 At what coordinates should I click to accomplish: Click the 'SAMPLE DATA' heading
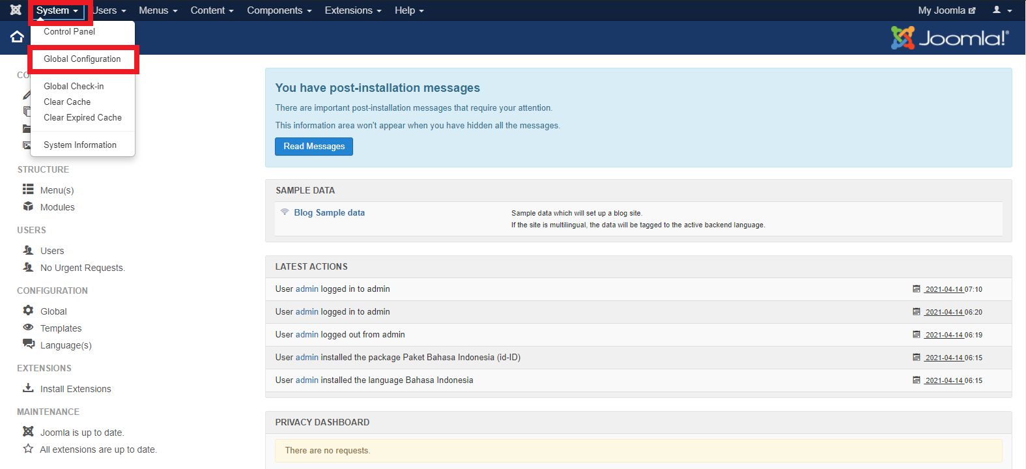pyautogui.click(x=305, y=190)
